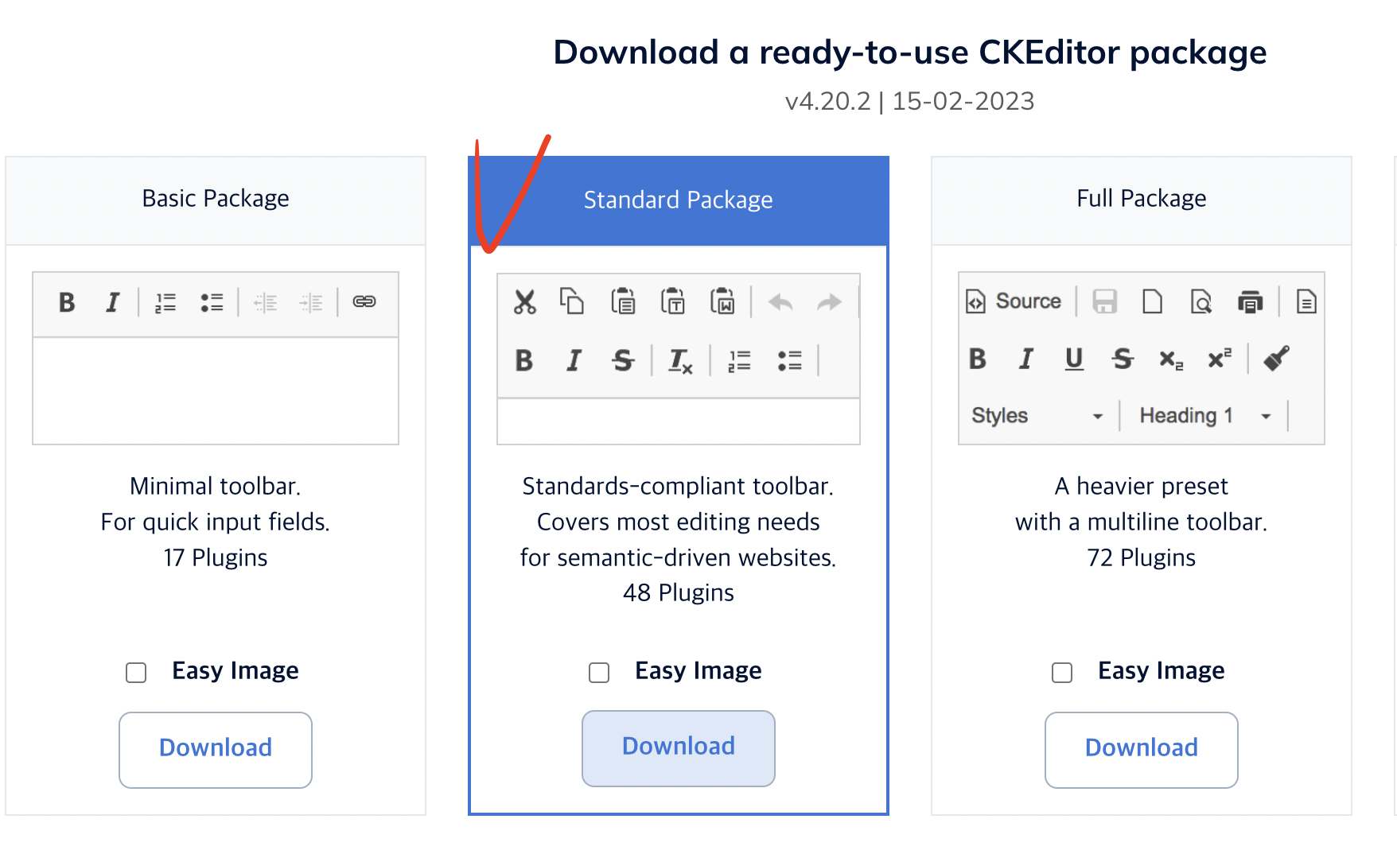
Task: Click 'Standards-compliant toolbar.' description text
Action: [x=679, y=486]
